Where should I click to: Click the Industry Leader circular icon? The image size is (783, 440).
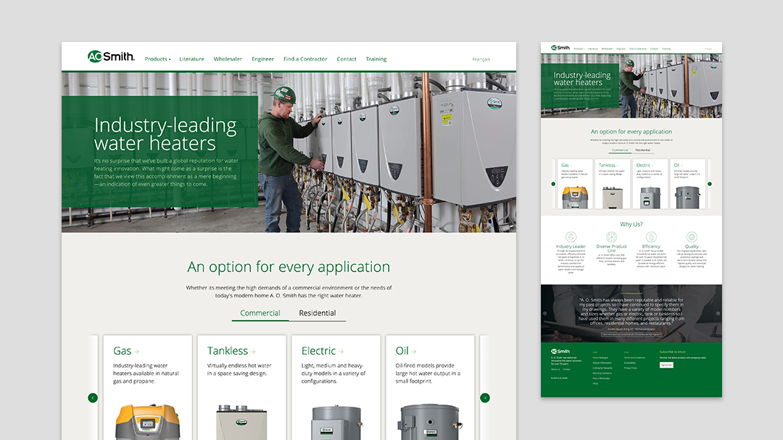click(571, 237)
